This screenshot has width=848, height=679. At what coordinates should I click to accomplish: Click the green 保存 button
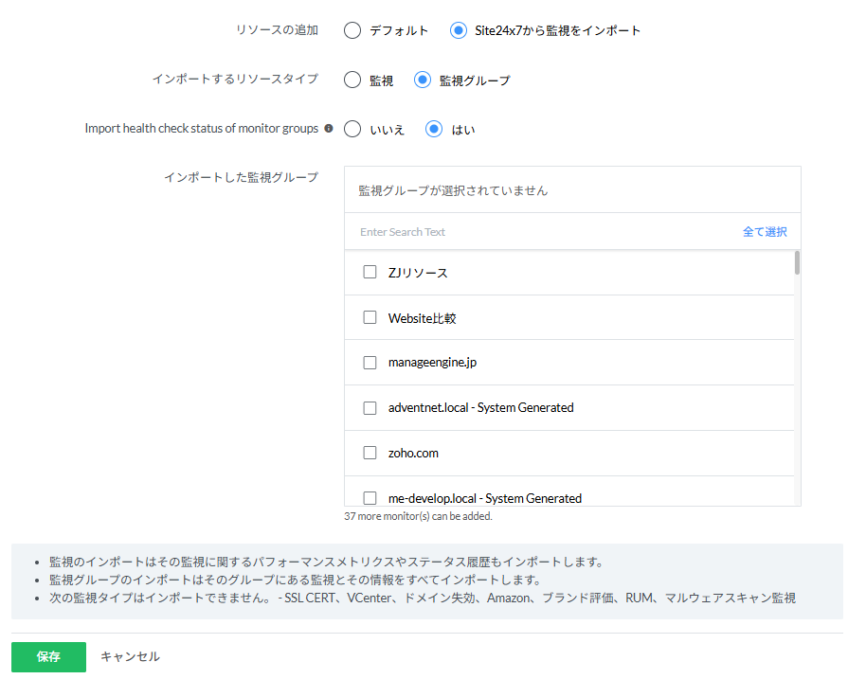click(48, 657)
